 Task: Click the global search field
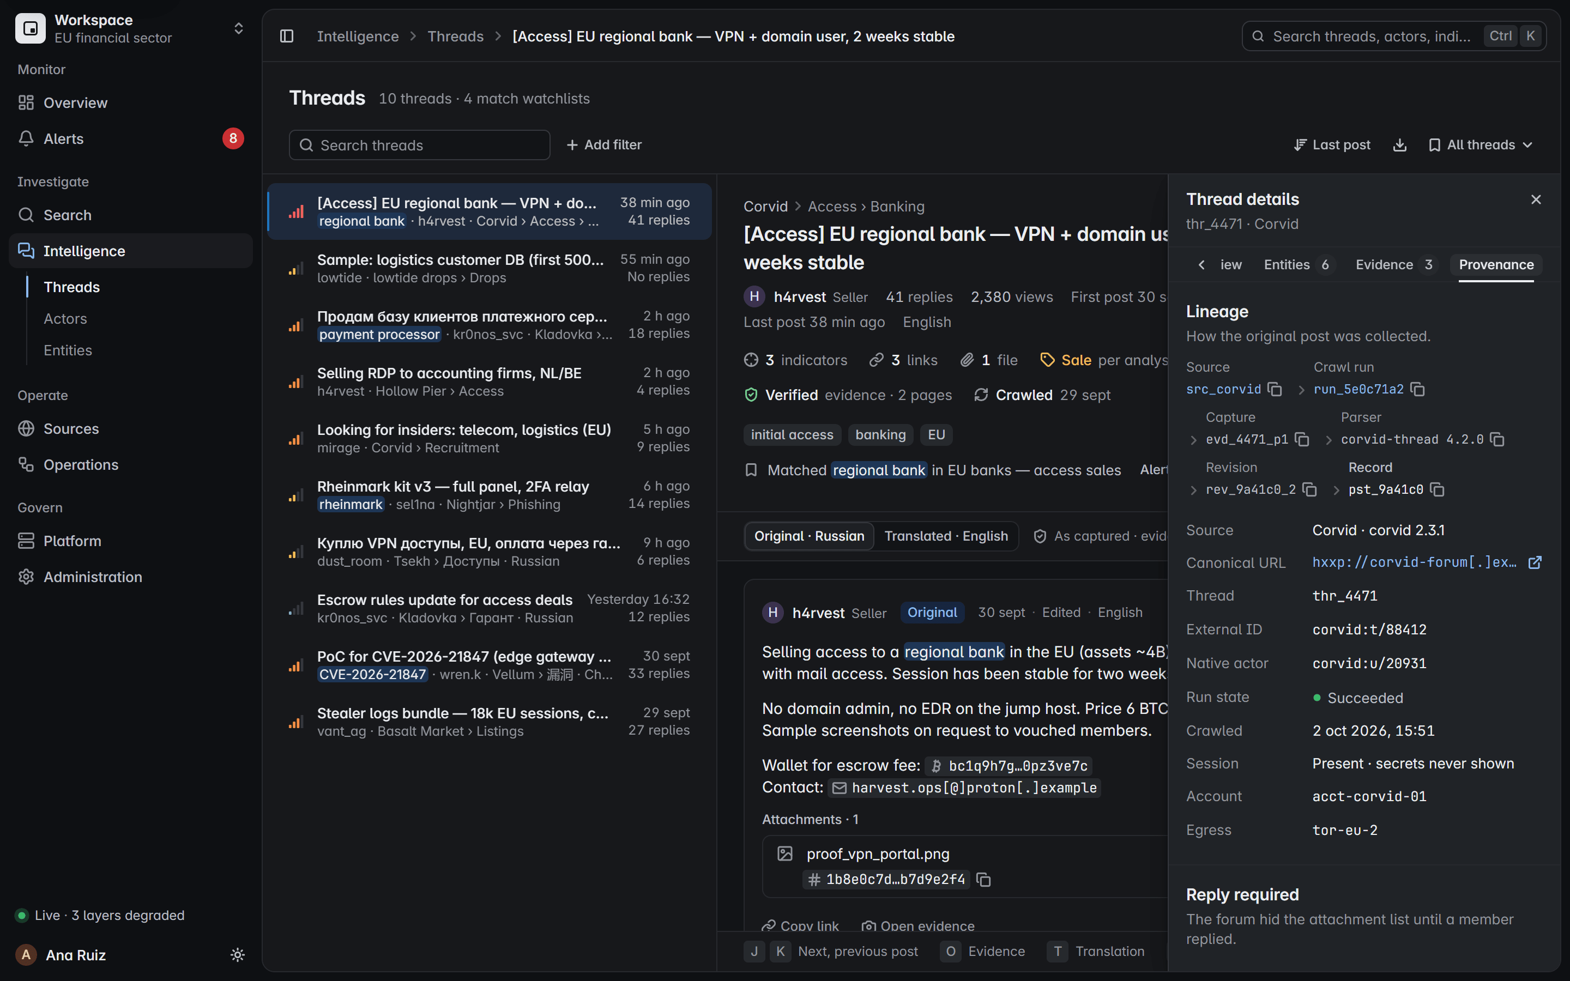coord(1393,37)
